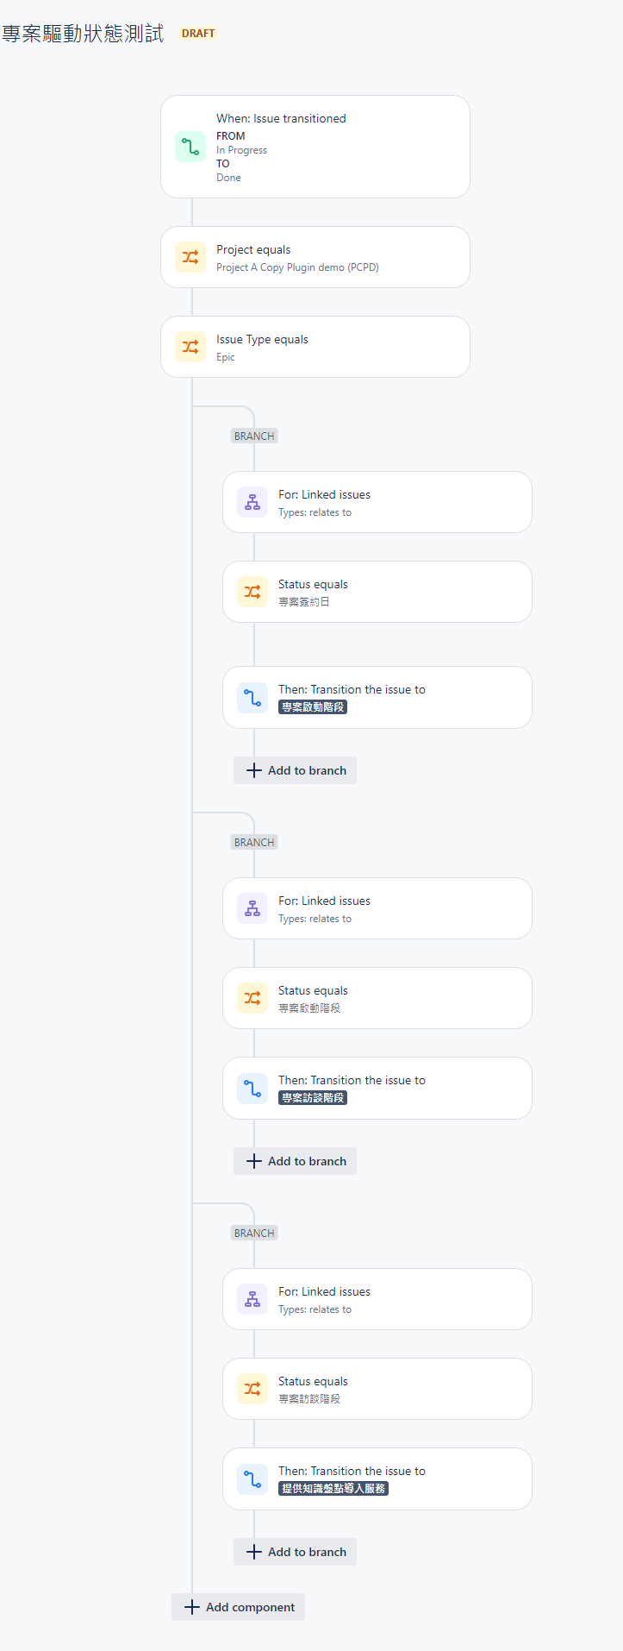Click the blue transition icon for 提供知識盤點導入服務
The image size is (623, 1651).
(x=252, y=1478)
